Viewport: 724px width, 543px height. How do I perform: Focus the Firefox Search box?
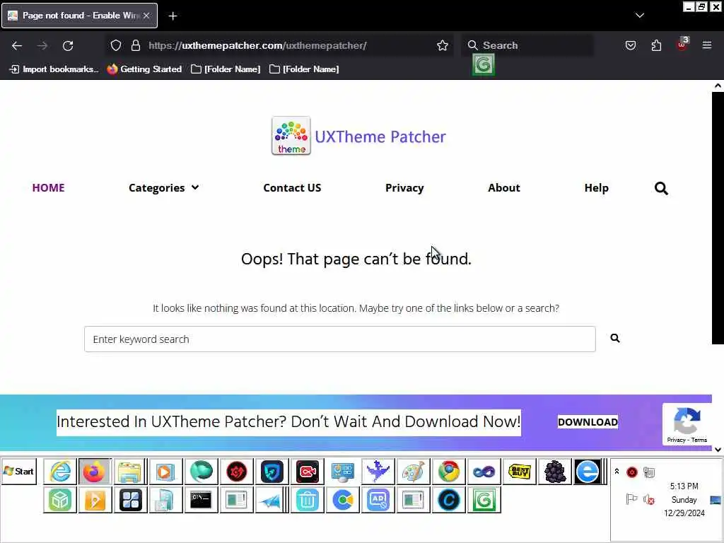coord(527,45)
